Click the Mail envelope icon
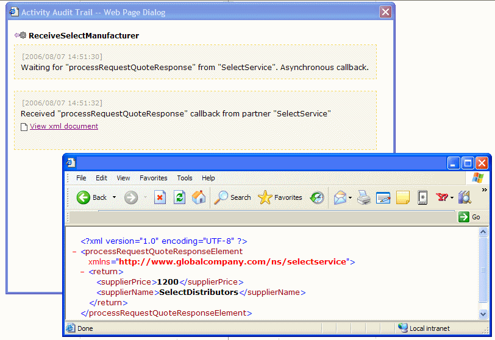The width and height of the screenshot is (495, 340). tap(340, 198)
